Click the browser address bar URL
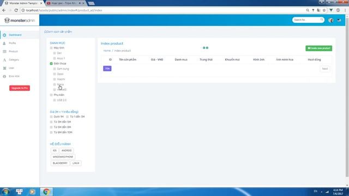349x196 pixels. click(x=64, y=10)
